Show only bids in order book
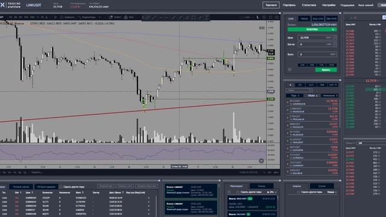The width and height of the screenshot is (386, 217). click(351, 17)
